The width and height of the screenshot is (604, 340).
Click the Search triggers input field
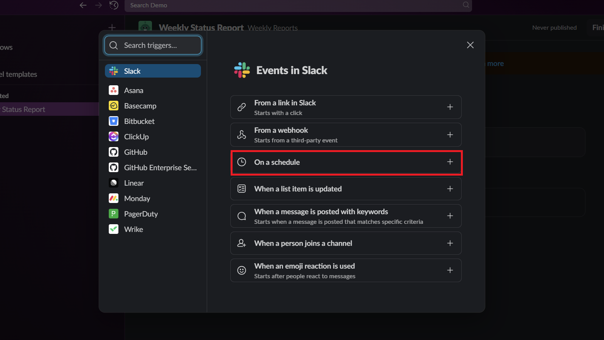[153, 46]
